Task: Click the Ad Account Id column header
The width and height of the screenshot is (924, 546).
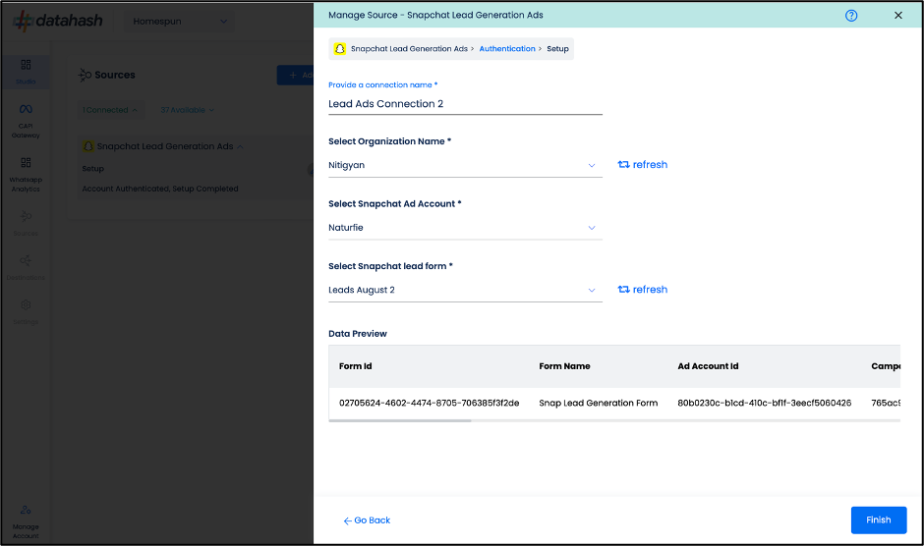Action: pos(708,365)
